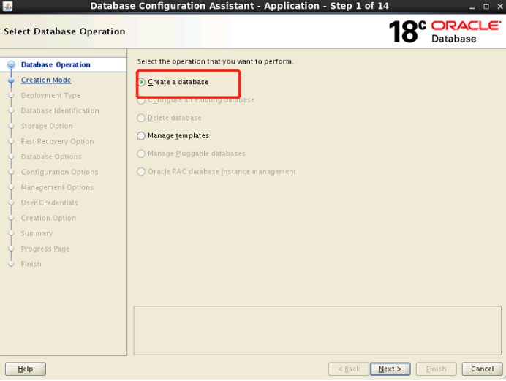The height and width of the screenshot is (381, 506).
Task: Click the Deployment Type step
Action: [x=50, y=96]
